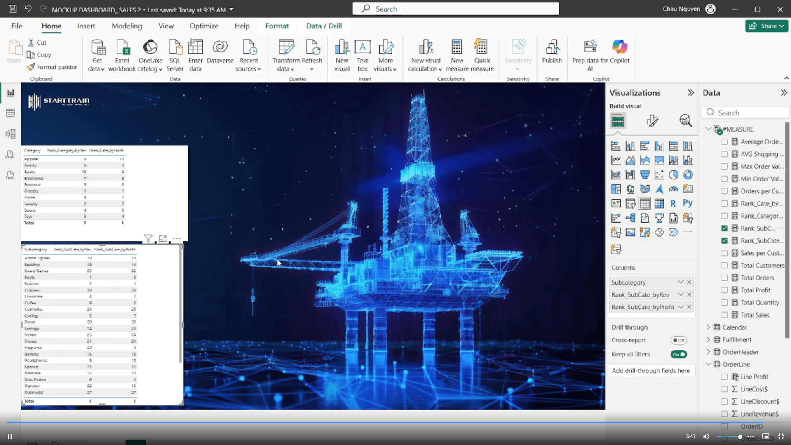Expand the Fulfillment table

pos(708,340)
